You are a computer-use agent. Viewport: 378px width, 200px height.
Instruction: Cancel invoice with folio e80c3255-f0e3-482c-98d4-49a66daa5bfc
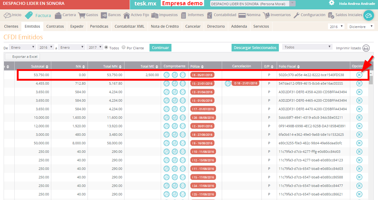(359, 143)
